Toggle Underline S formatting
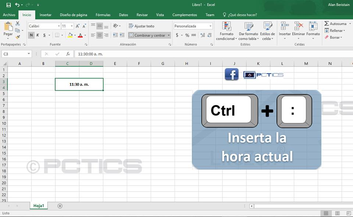The width and height of the screenshot is (353, 217). pyautogui.click(x=44, y=35)
